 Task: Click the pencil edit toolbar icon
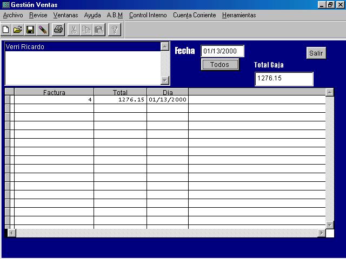click(x=43, y=30)
